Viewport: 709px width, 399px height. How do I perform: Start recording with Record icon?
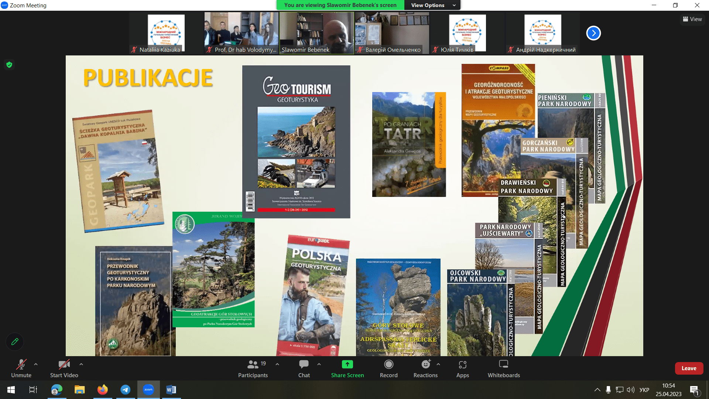pyautogui.click(x=388, y=365)
